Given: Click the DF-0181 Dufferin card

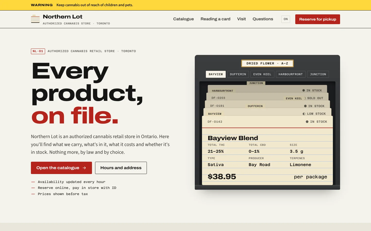Looking at the screenshot, I should (267, 104).
